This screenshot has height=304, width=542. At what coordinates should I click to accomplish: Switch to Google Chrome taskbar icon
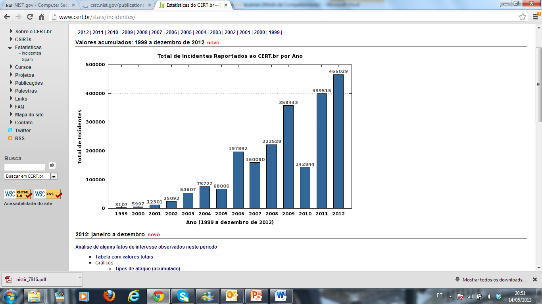[x=158, y=296]
